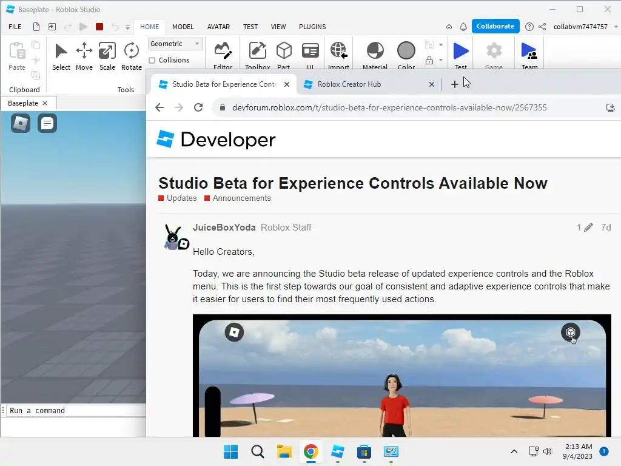Open JuiceBoxYoda's profile link
The height and width of the screenshot is (466, 621).
pos(224,228)
